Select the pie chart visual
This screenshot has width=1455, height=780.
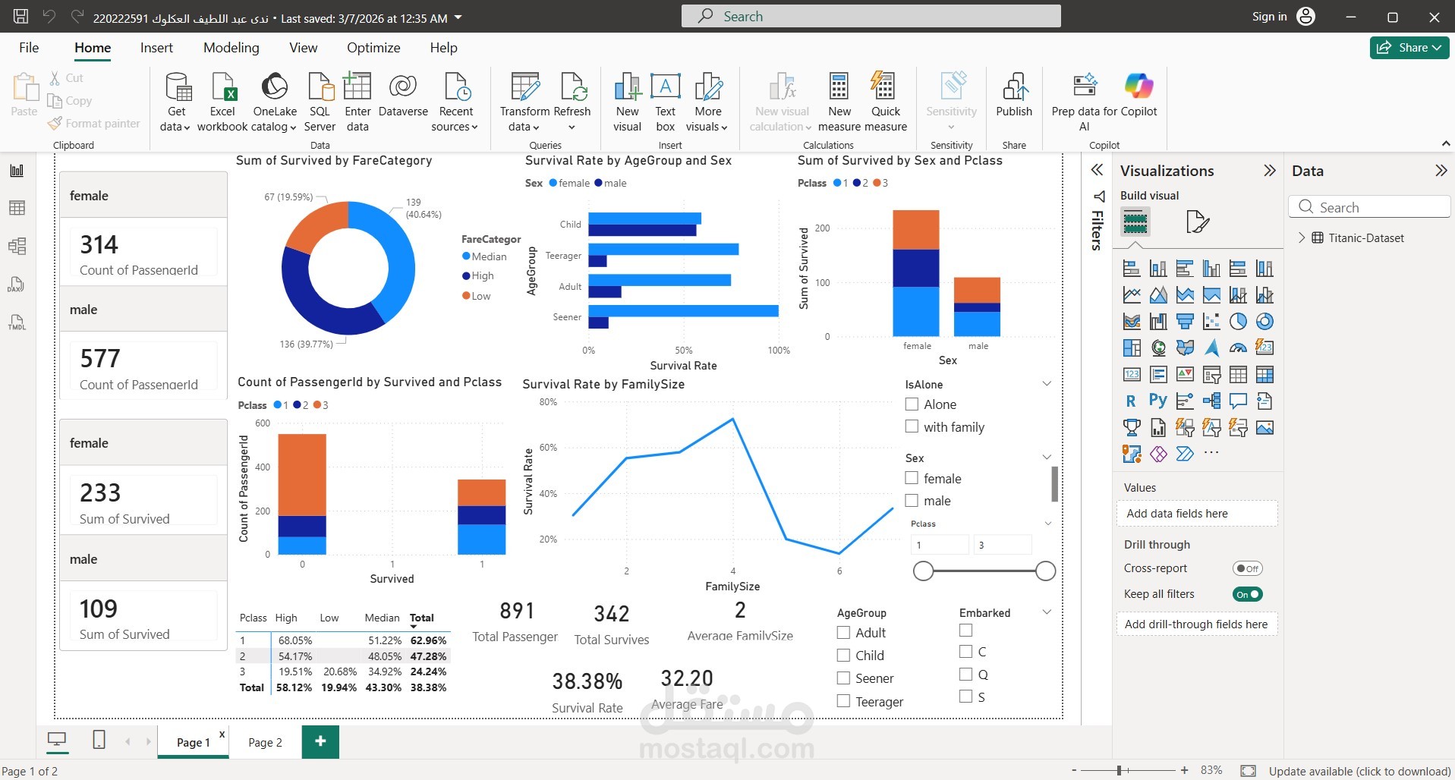tap(1239, 321)
